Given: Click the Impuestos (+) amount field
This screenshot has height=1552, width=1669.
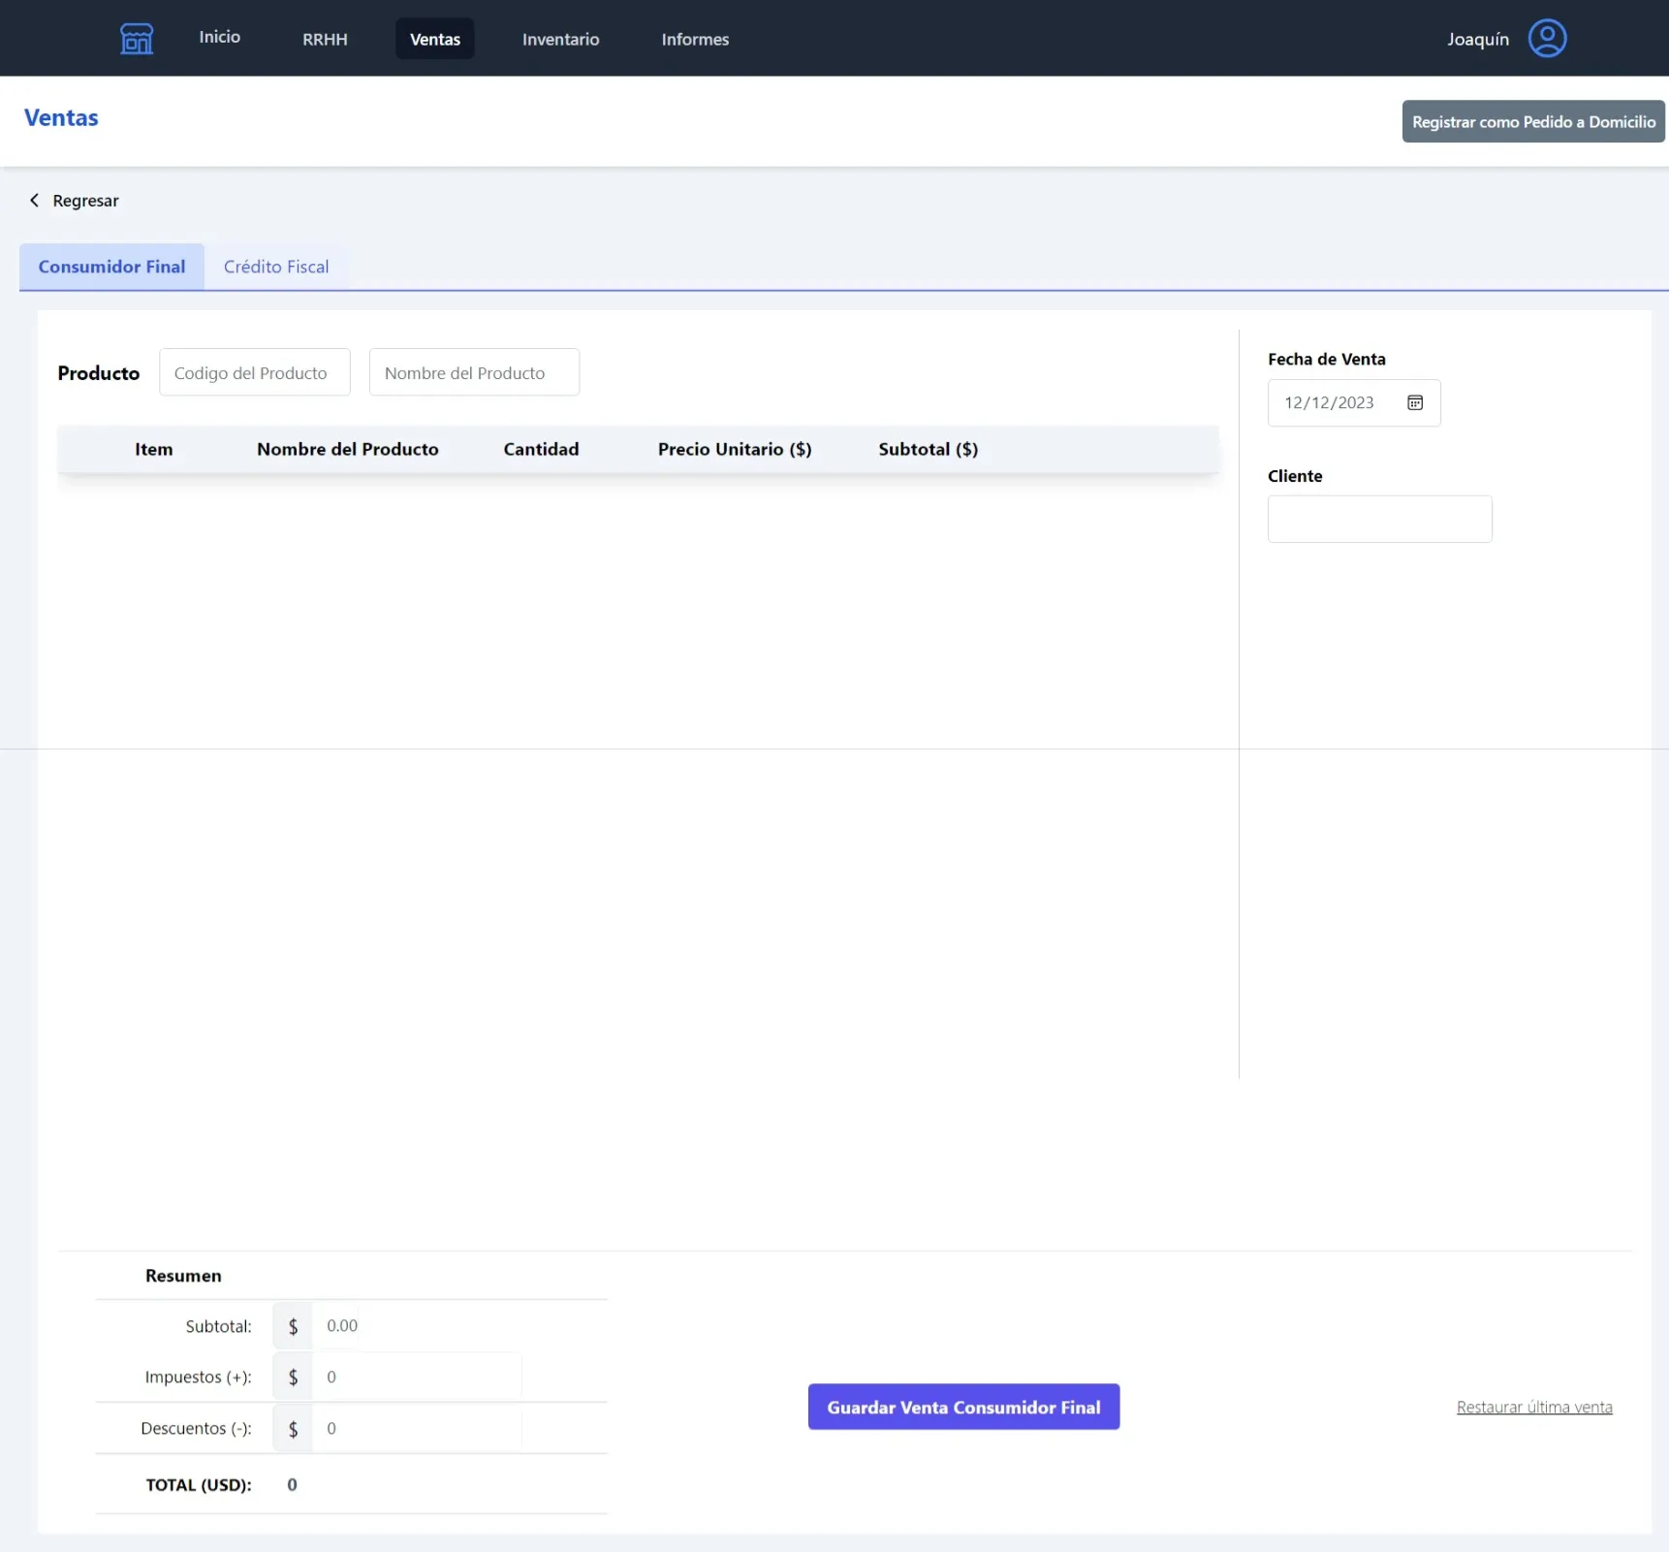Looking at the screenshot, I should (x=417, y=1377).
